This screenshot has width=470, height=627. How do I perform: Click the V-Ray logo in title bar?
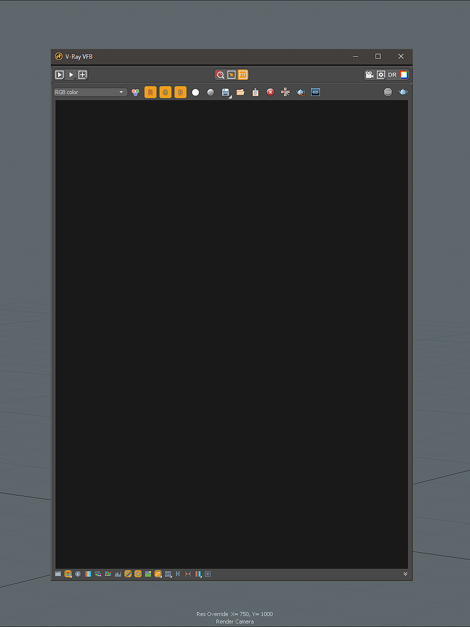tap(59, 56)
